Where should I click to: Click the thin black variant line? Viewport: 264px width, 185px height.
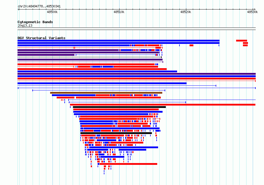click(x=90, y=57)
